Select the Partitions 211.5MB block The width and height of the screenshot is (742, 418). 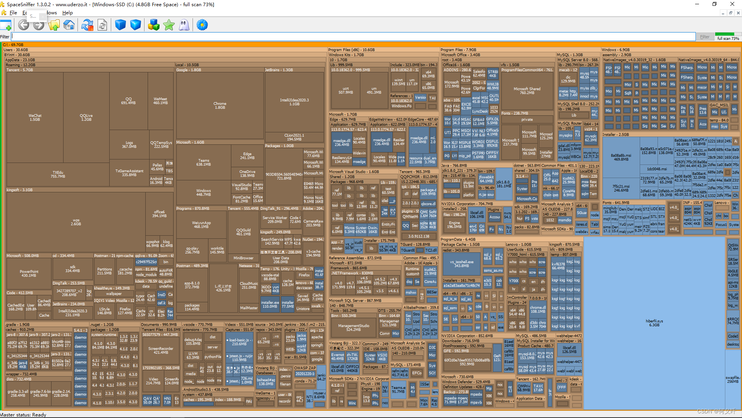tap(104, 271)
